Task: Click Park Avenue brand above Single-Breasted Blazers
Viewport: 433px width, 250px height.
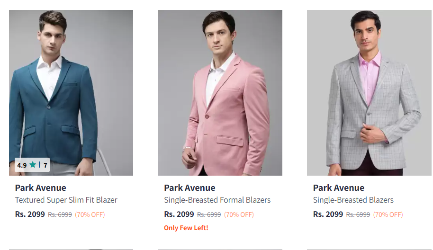Action: pos(339,187)
